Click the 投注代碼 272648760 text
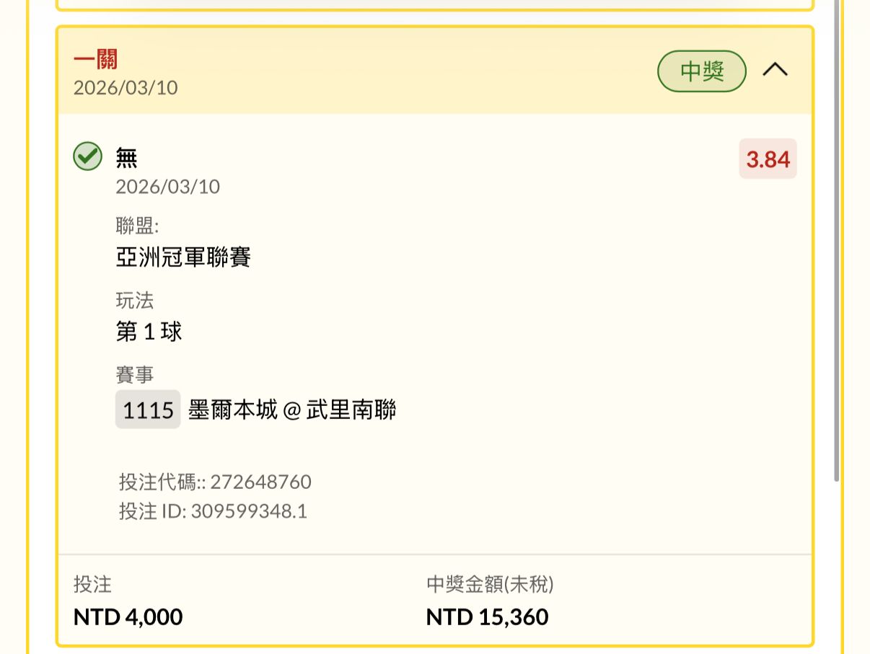 (215, 482)
